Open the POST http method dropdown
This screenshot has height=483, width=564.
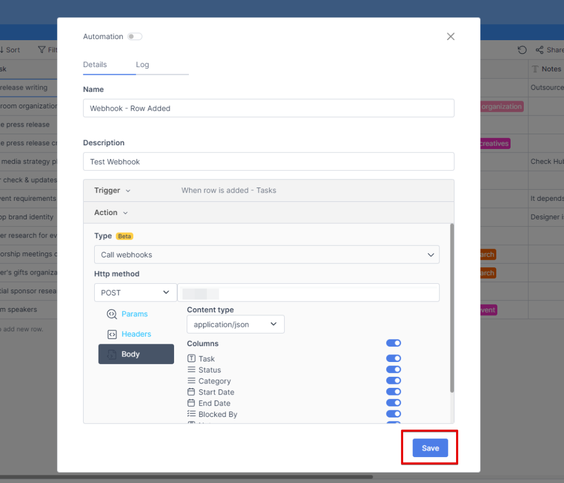click(135, 293)
